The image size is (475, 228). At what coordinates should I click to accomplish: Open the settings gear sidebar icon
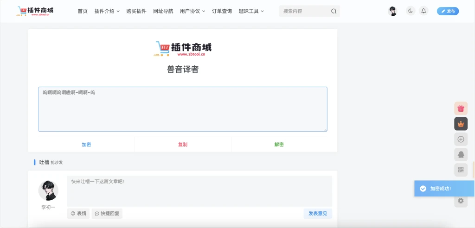[x=461, y=201]
